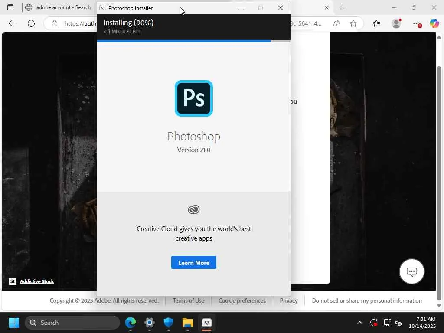Screen dimensions: 444x333
Task: Show hidden system tray icons
Action: 359,323
